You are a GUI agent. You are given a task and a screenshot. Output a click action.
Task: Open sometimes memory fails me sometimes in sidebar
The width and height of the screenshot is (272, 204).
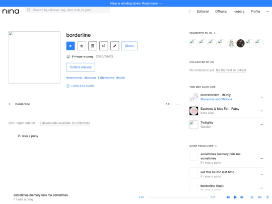point(220,156)
